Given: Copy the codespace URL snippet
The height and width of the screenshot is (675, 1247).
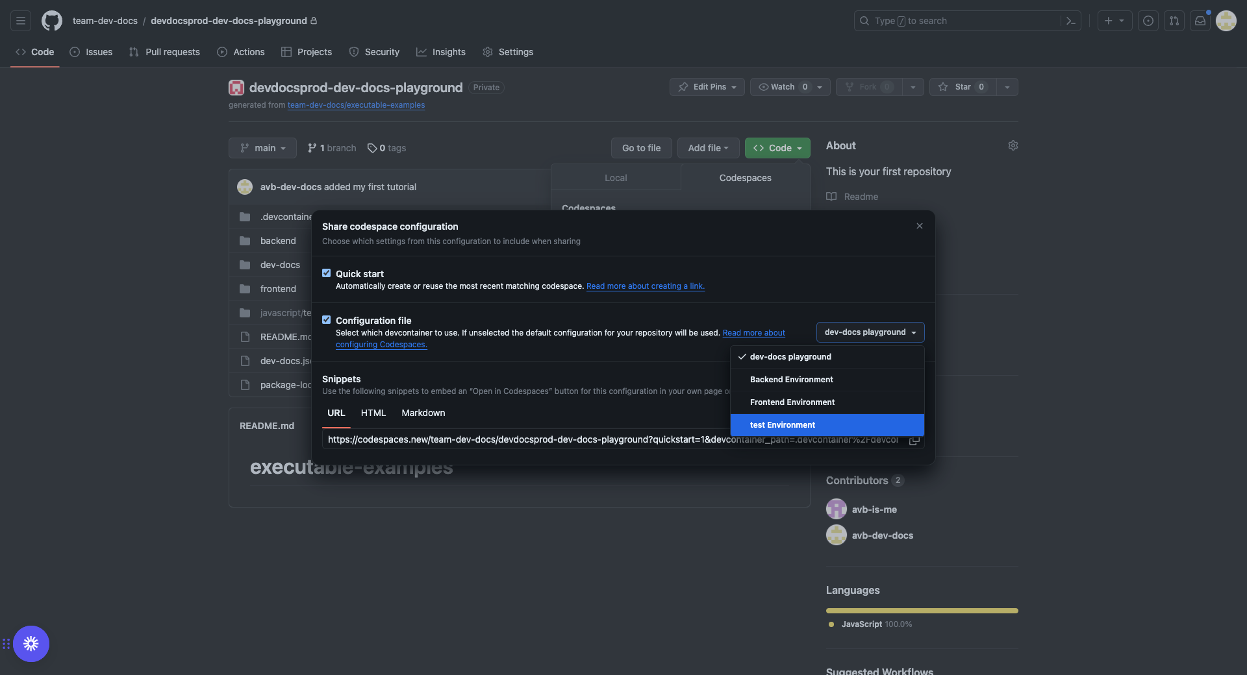Looking at the screenshot, I should 914,440.
